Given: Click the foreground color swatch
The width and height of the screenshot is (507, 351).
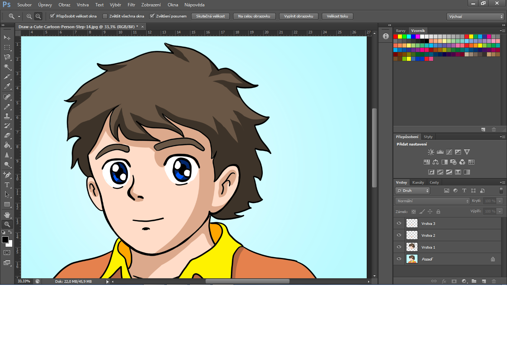Looking at the screenshot, I should tap(5, 240).
